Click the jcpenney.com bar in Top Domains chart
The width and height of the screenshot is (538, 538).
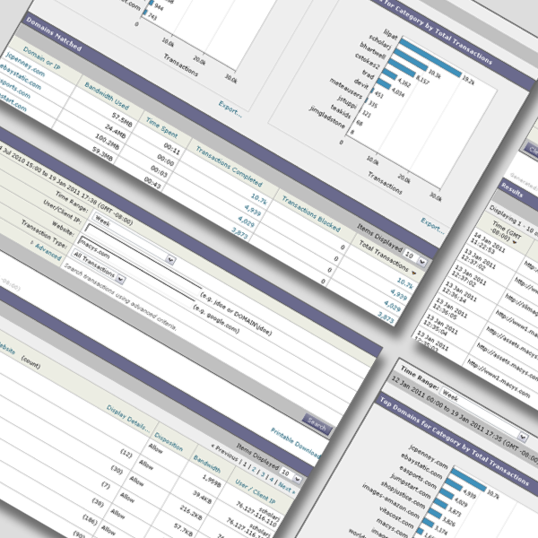point(468,480)
